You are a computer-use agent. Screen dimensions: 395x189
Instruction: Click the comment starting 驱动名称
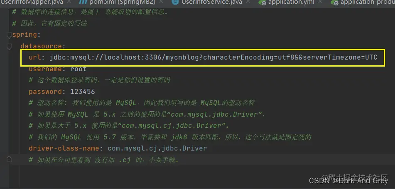142,103
